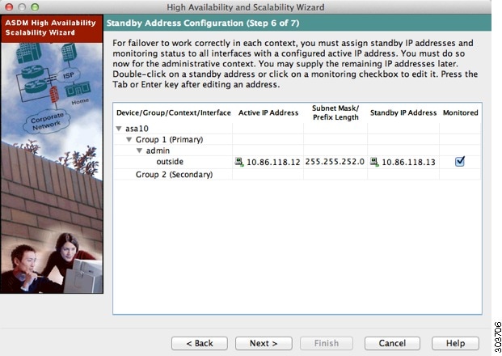Click the Standby IP Address column header
502x356 pixels.
coord(403,112)
